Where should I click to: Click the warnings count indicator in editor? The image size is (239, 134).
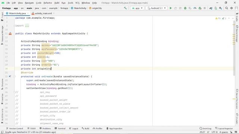pos(218,18)
